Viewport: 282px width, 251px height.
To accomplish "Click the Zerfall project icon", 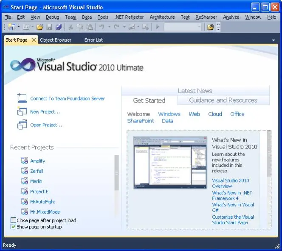I will (25, 171).
